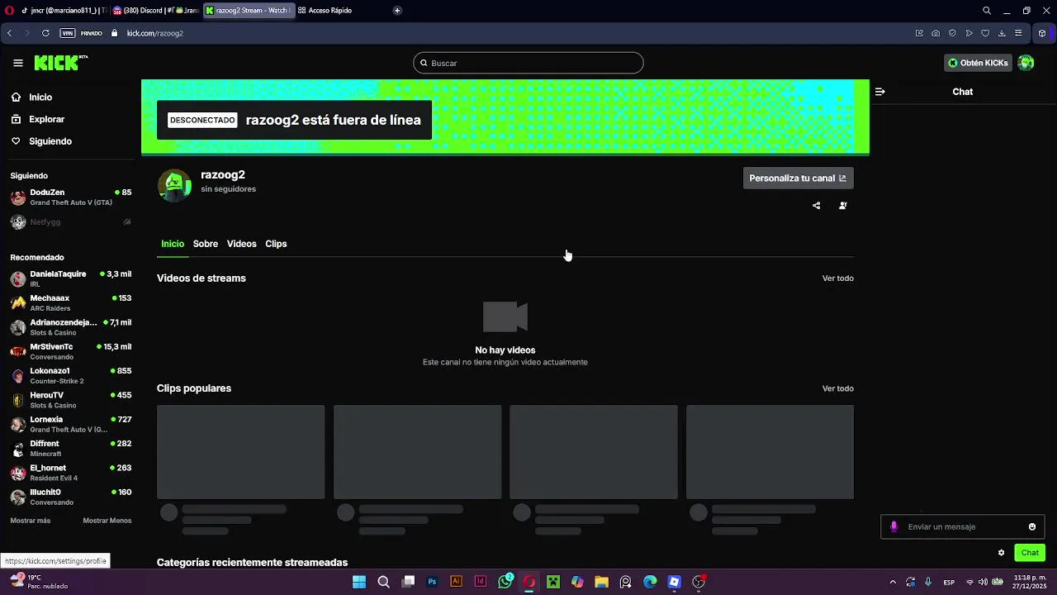Click Ver todo for Videos de streams
Image resolution: width=1057 pixels, height=595 pixels.
[x=837, y=278]
